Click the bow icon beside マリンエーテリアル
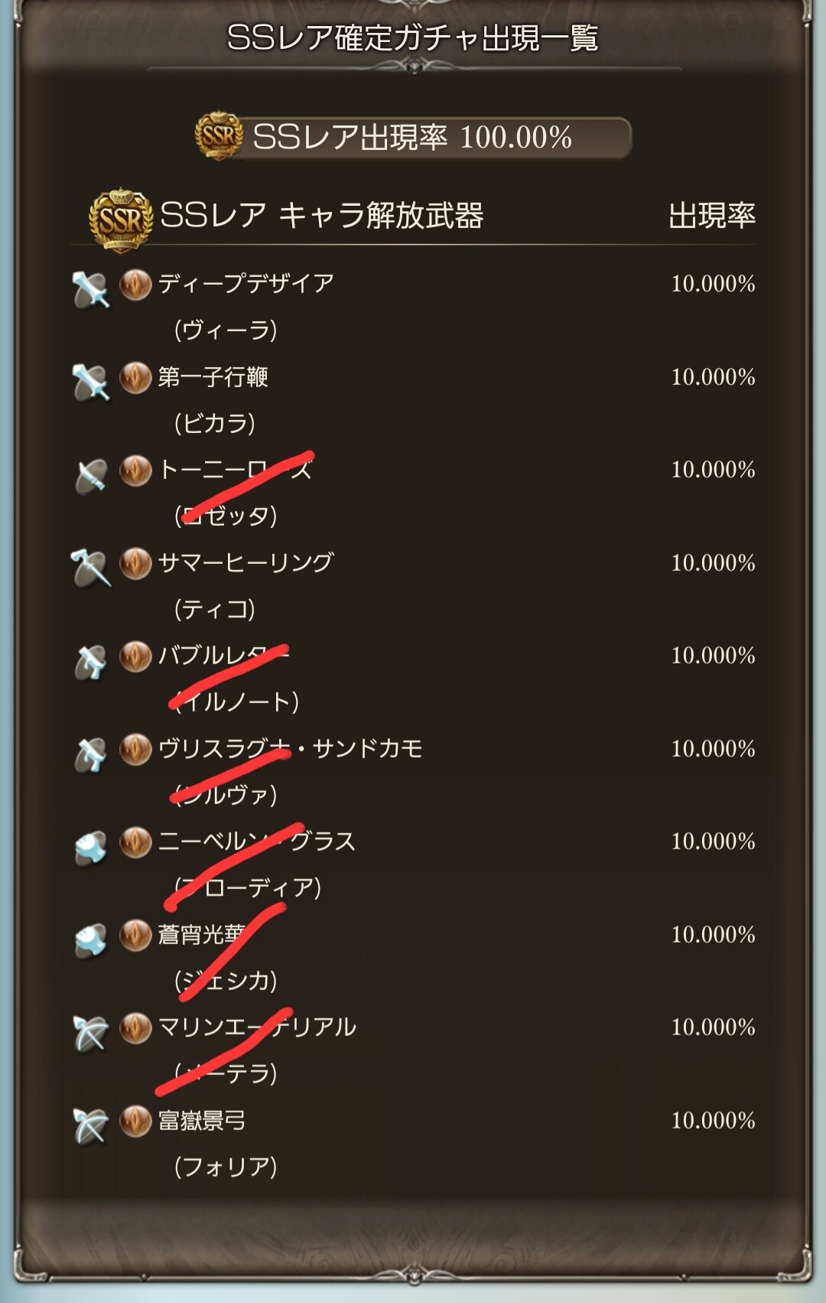The width and height of the screenshot is (826, 1303). click(91, 1033)
